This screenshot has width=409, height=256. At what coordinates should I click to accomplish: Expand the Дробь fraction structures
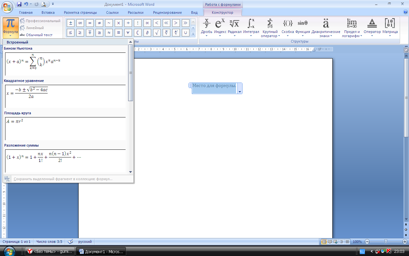(x=206, y=28)
